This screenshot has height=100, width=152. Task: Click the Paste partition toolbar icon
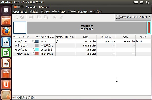click(46, 17)
